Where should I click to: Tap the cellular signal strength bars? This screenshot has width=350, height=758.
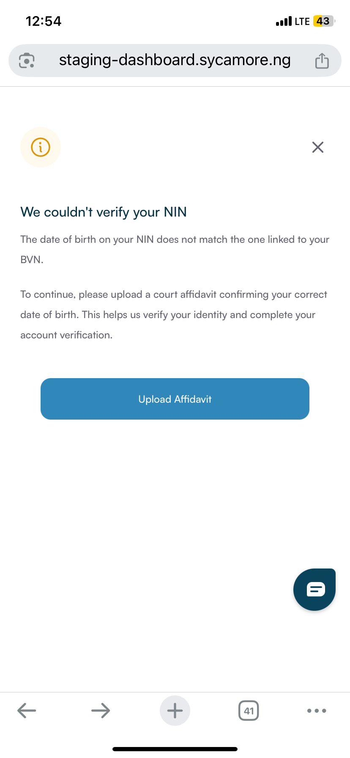284,22
